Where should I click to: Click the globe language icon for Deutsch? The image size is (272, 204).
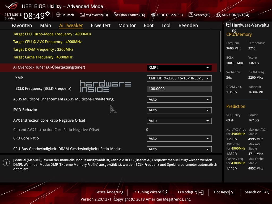point(58,15)
